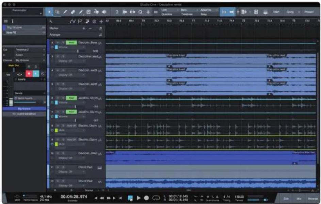Adjust Discipline Bass volume slider
The width and height of the screenshot is (321, 204).
[78, 51]
